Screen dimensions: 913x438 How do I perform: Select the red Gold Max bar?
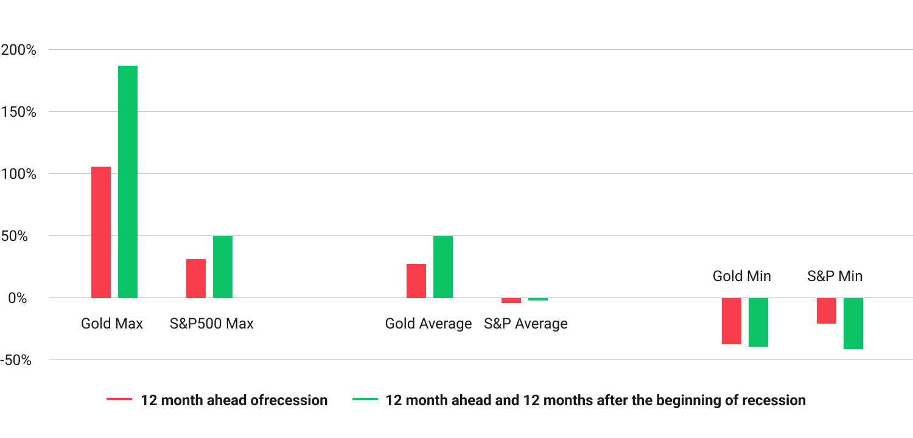click(101, 232)
